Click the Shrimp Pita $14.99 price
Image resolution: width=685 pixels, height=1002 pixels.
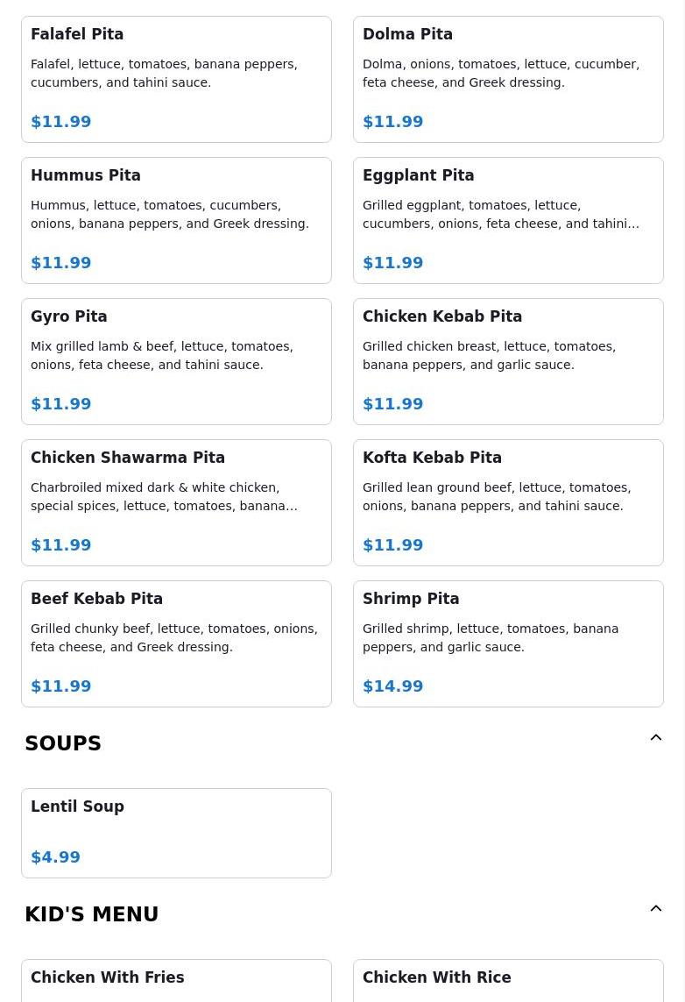[393, 686]
